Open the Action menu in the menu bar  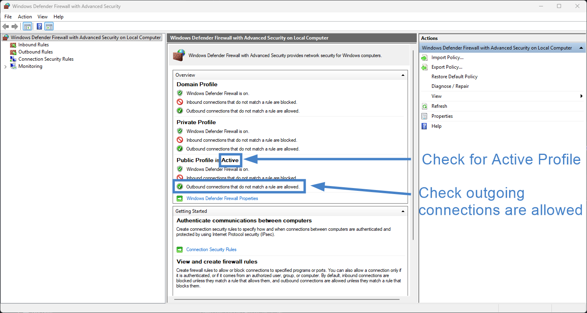[25, 17]
